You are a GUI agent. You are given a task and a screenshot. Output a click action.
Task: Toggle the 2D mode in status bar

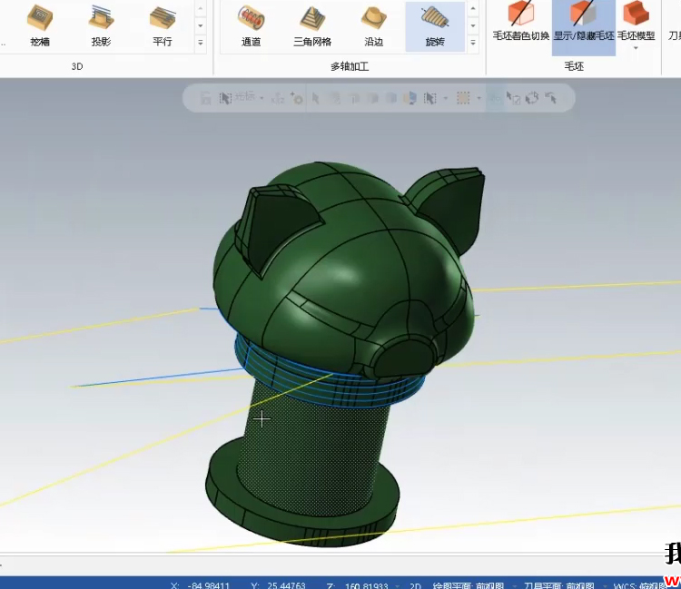415,585
